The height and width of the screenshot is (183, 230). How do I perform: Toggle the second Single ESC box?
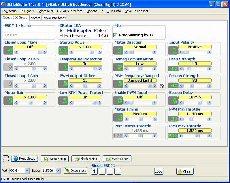pos(102,171)
